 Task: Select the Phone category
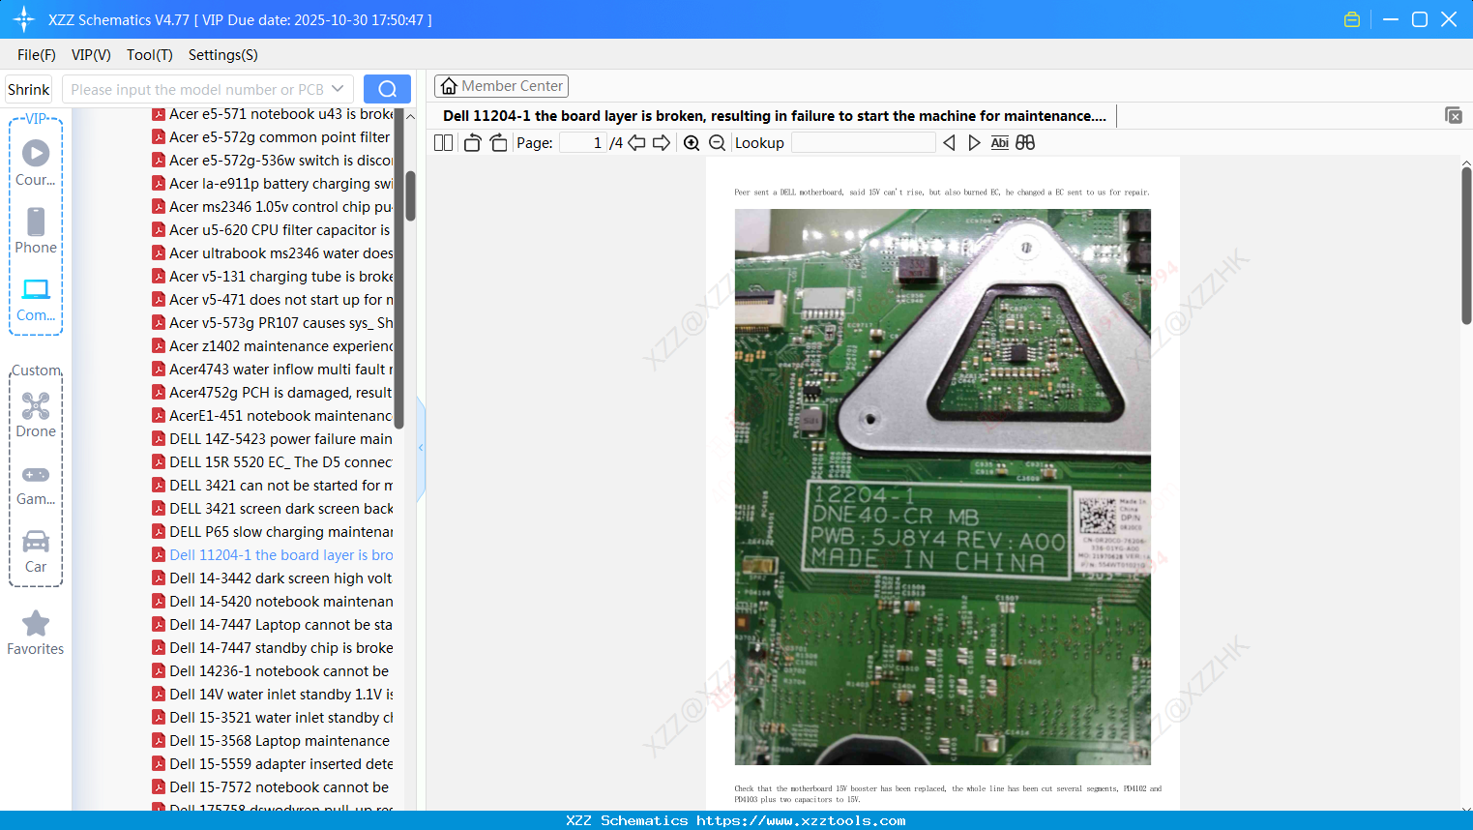(x=36, y=230)
